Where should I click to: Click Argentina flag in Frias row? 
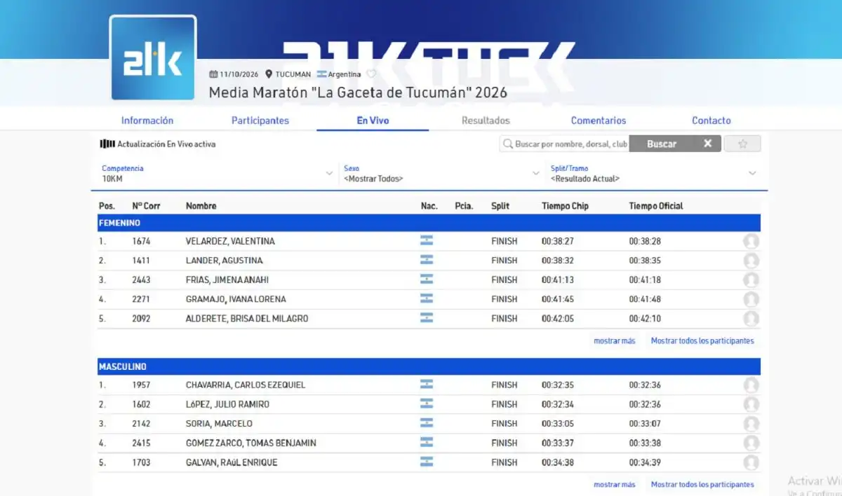point(426,279)
